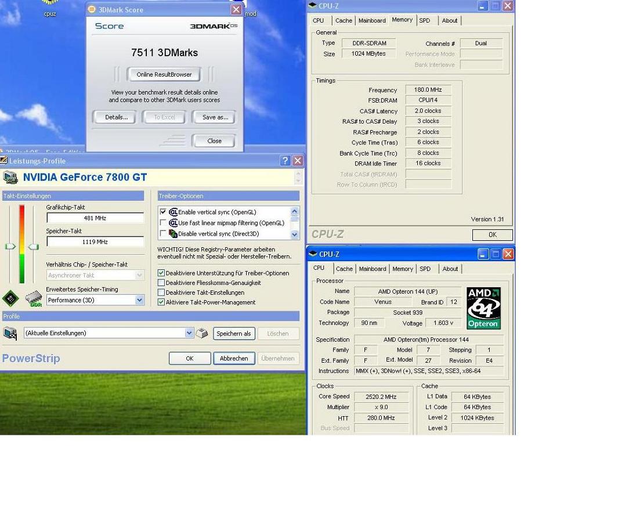Check Deaktiviere Fliesskomma-Genauigkeit
636x509 pixels.
(161, 283)
